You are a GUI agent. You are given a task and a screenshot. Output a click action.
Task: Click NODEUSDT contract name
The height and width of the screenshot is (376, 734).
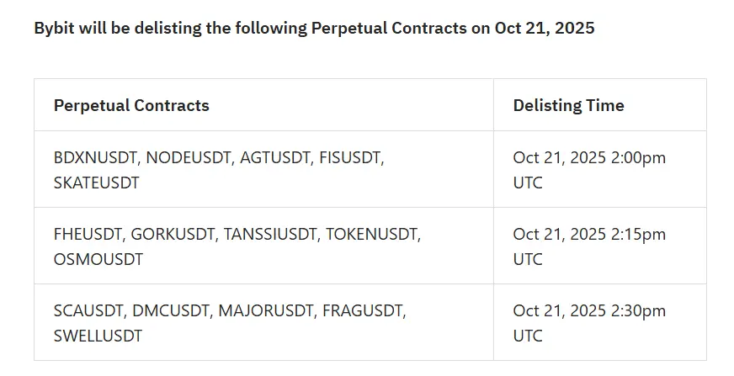[x=189, y=157]
